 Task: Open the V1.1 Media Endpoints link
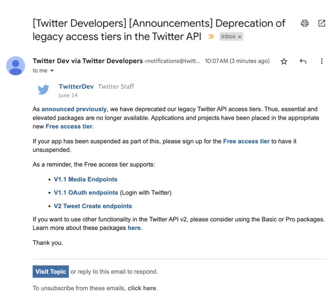85,179
